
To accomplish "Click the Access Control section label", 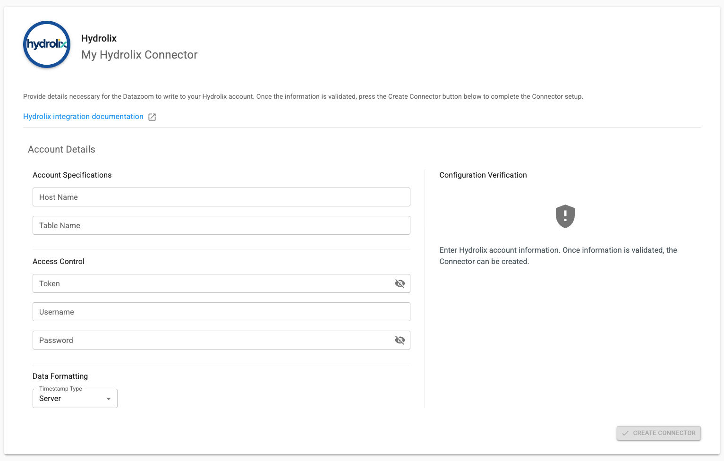I will [x=59, y=261].
